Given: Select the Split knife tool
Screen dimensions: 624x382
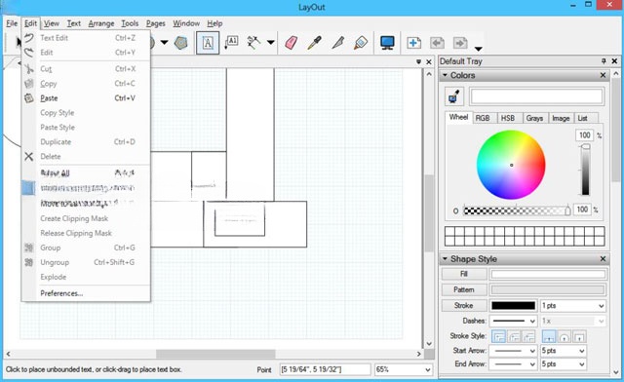Looking at the screenshot, I should [337, 43].
